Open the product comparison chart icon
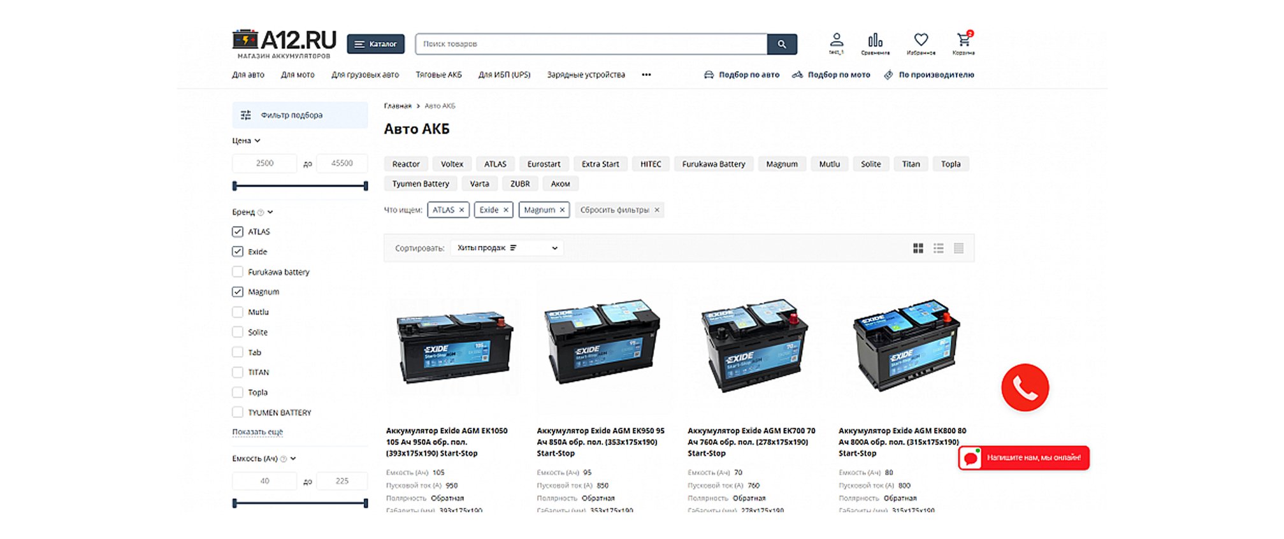The width and height of the screenshot is (1284, 539). [x=876, y=40]
